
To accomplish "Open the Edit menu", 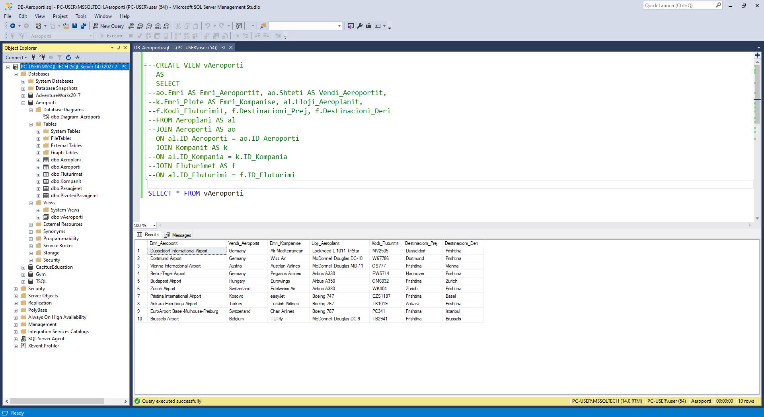I will [23, 16].
